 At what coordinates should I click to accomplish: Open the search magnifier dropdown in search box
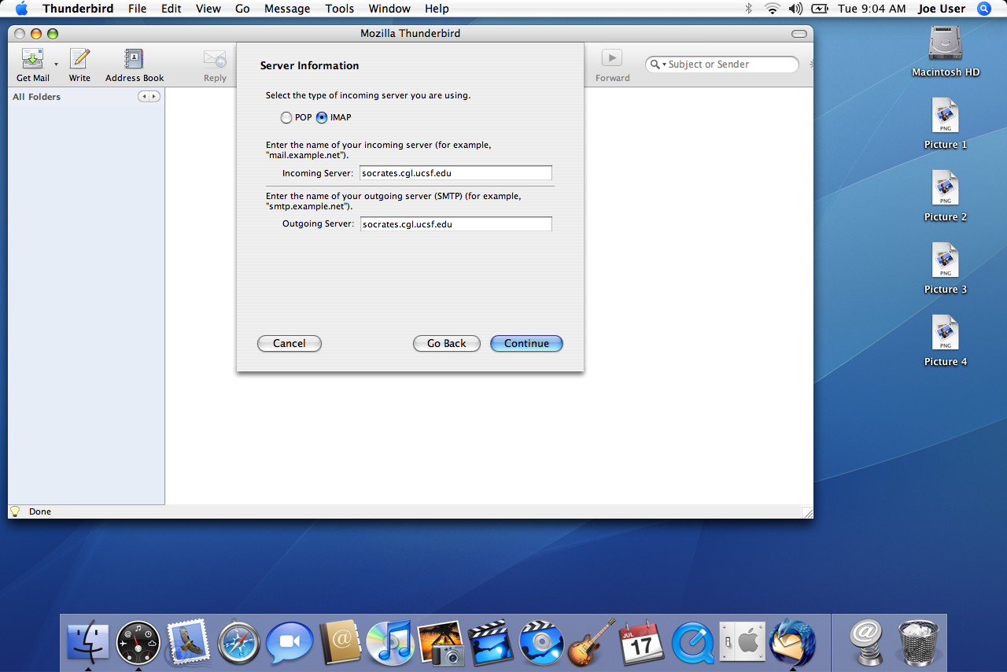[658, 65]
